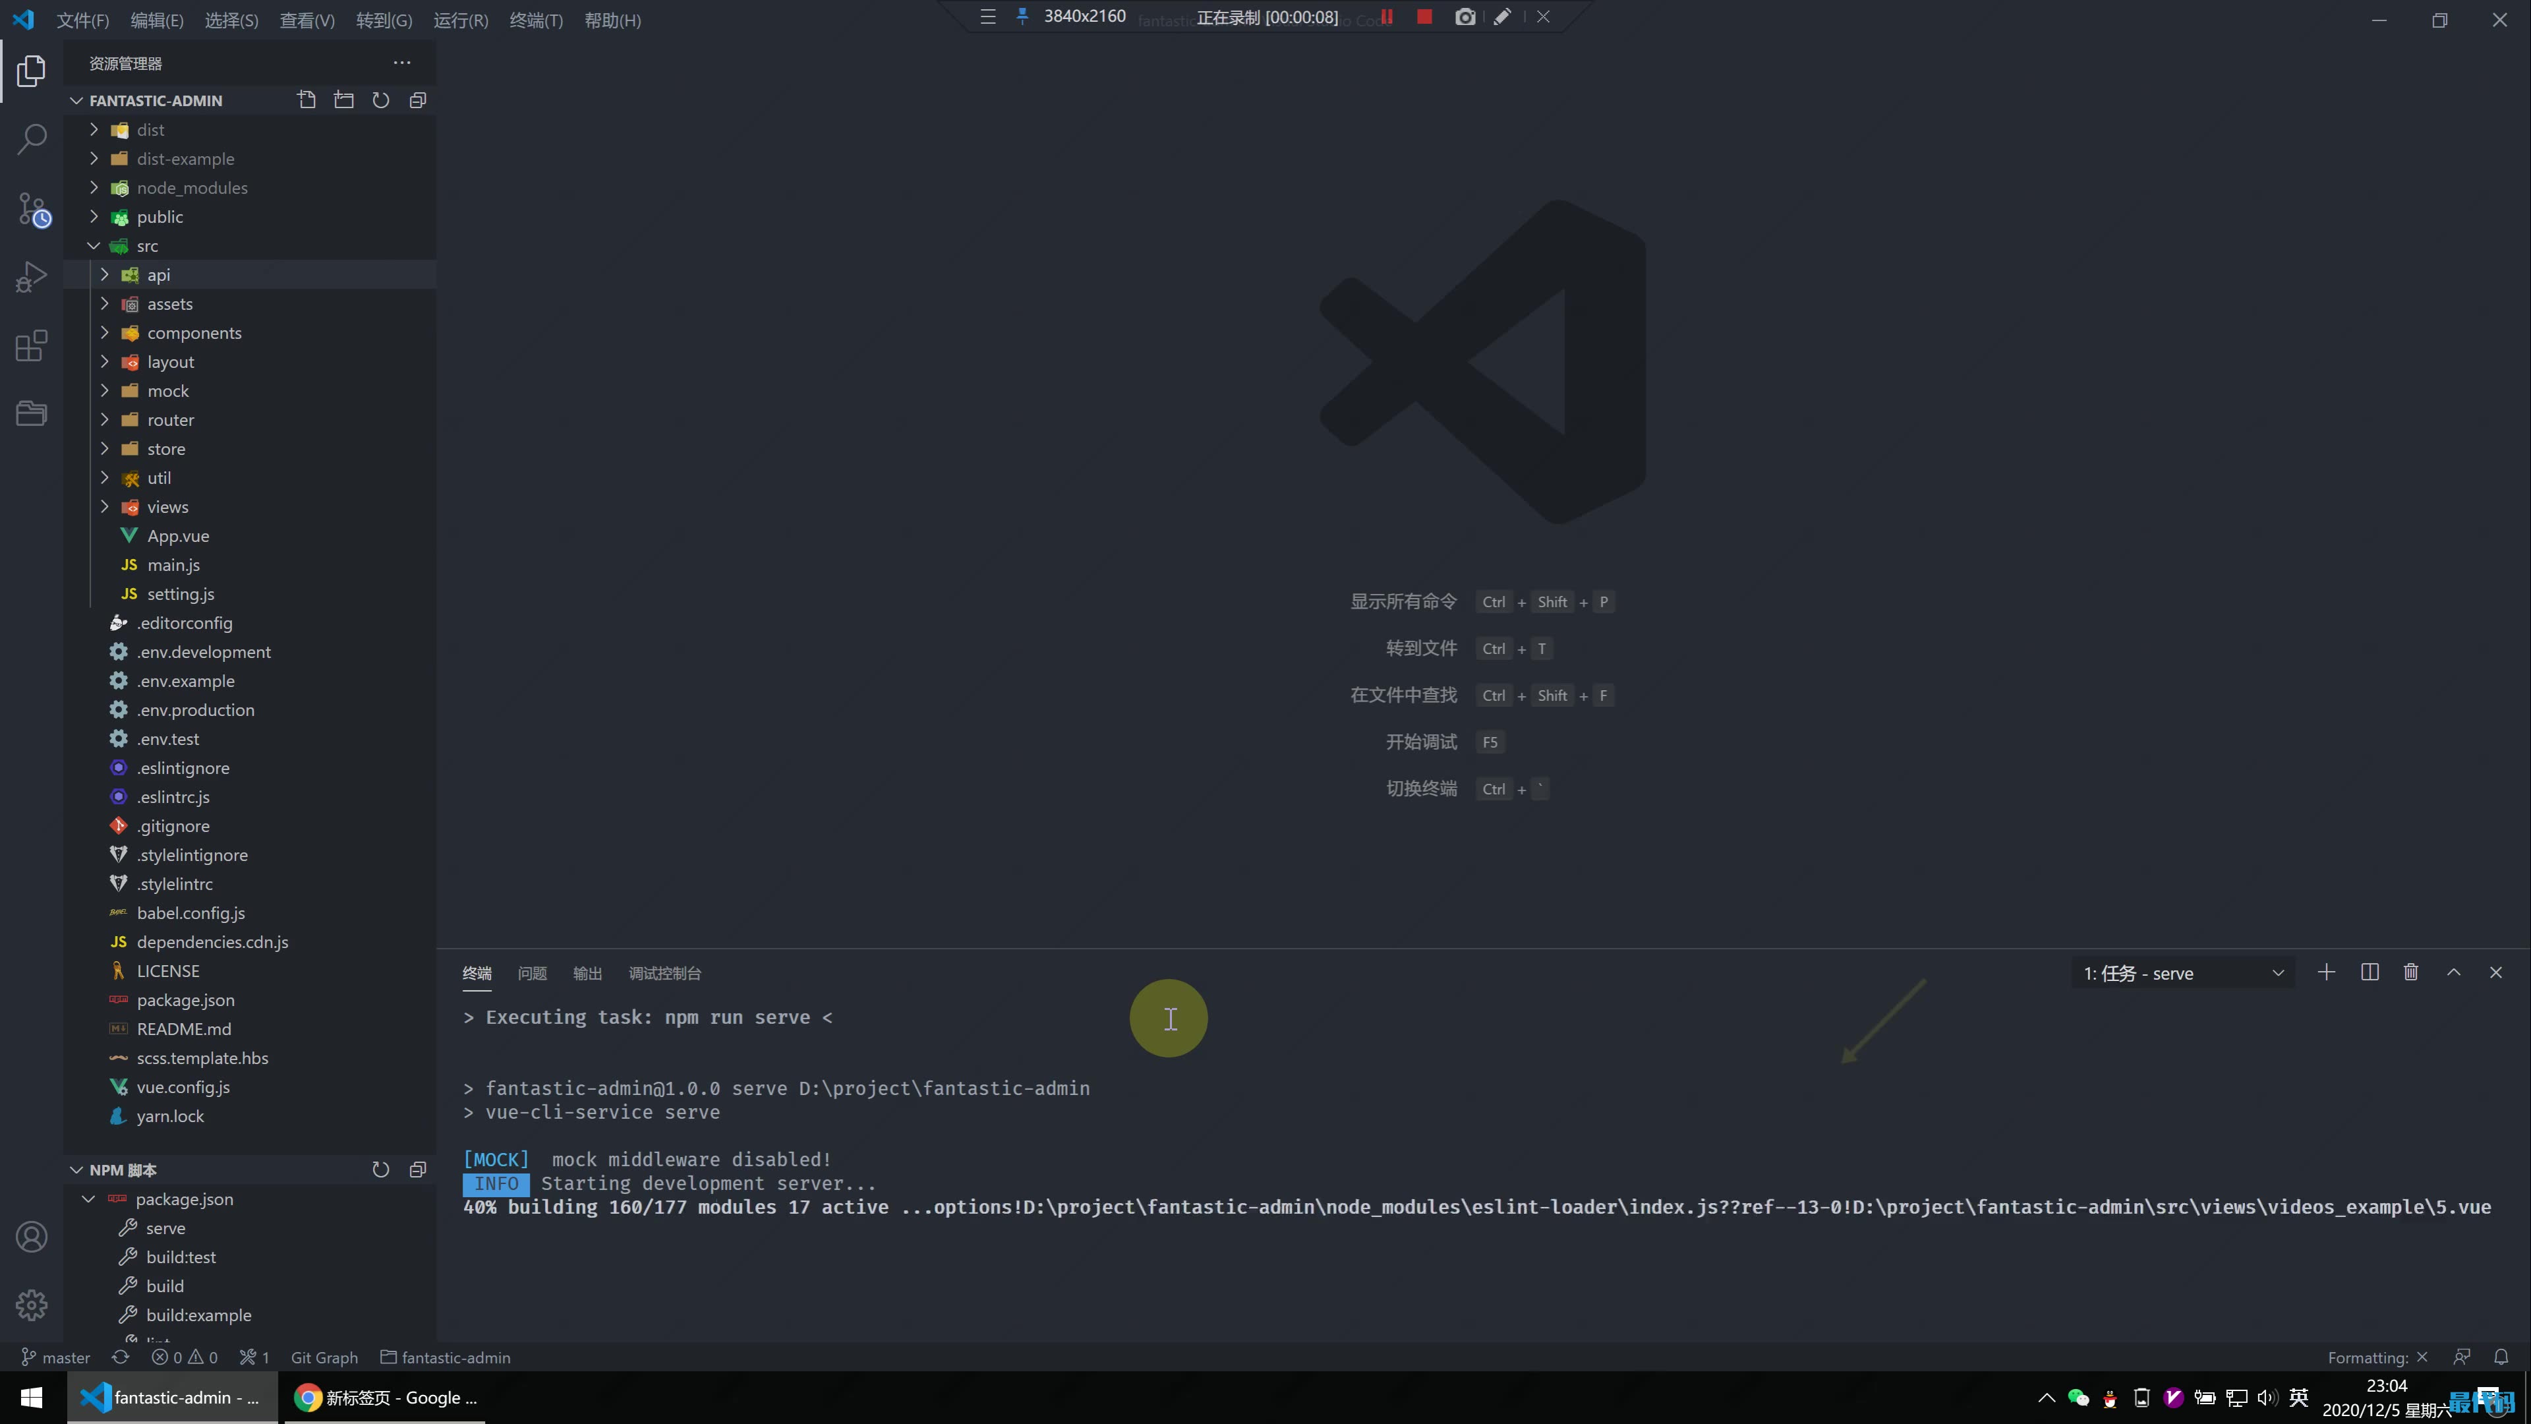
Task: Switch to the 输出 panel tab
Action: tap(587, 973)
